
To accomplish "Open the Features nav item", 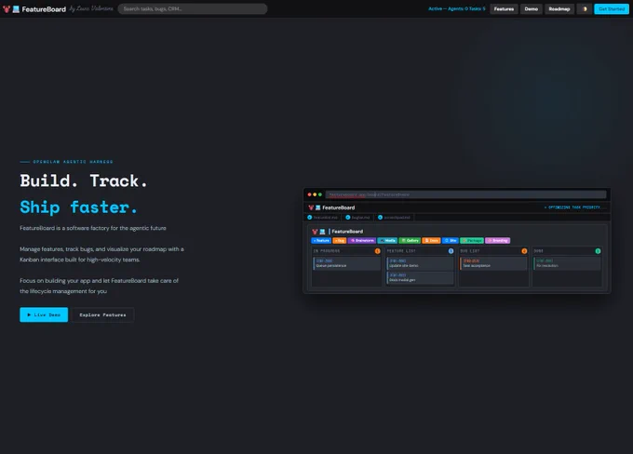I will pos(504,9).
